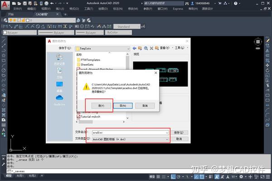
Task: Click the Linear dimension tool icon
Action: [x=5, y=27]
